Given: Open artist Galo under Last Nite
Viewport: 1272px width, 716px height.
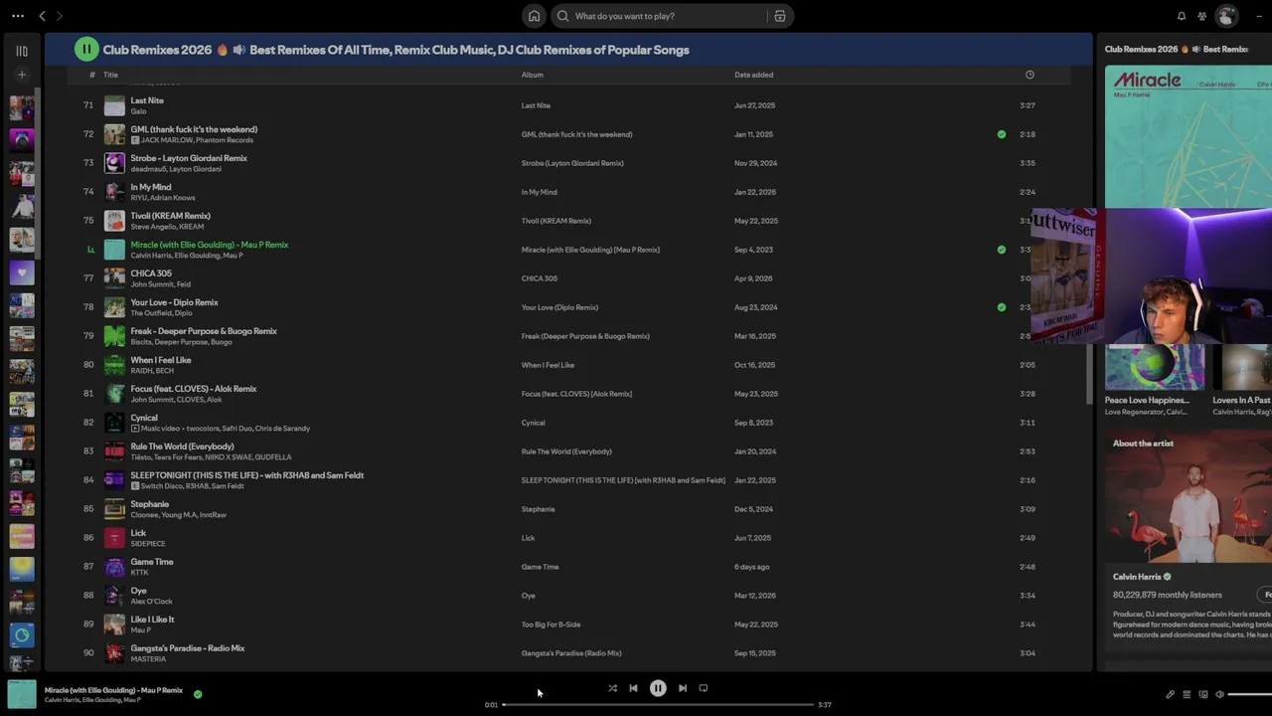Looking at the screenshot, I should 138,111.
